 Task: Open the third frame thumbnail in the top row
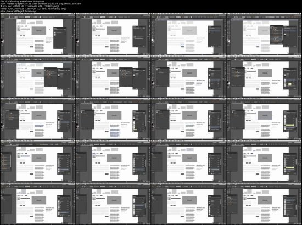point(189,34)
